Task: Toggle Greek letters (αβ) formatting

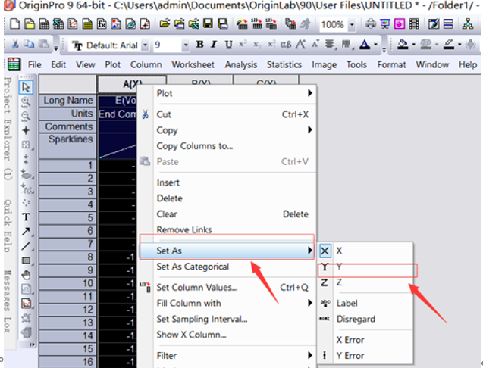Action: (286, 45)
